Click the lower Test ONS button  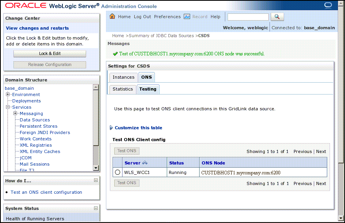coord(127,183)
